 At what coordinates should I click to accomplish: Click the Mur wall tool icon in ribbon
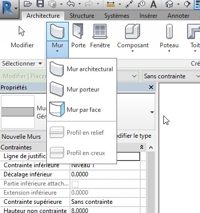58,32
